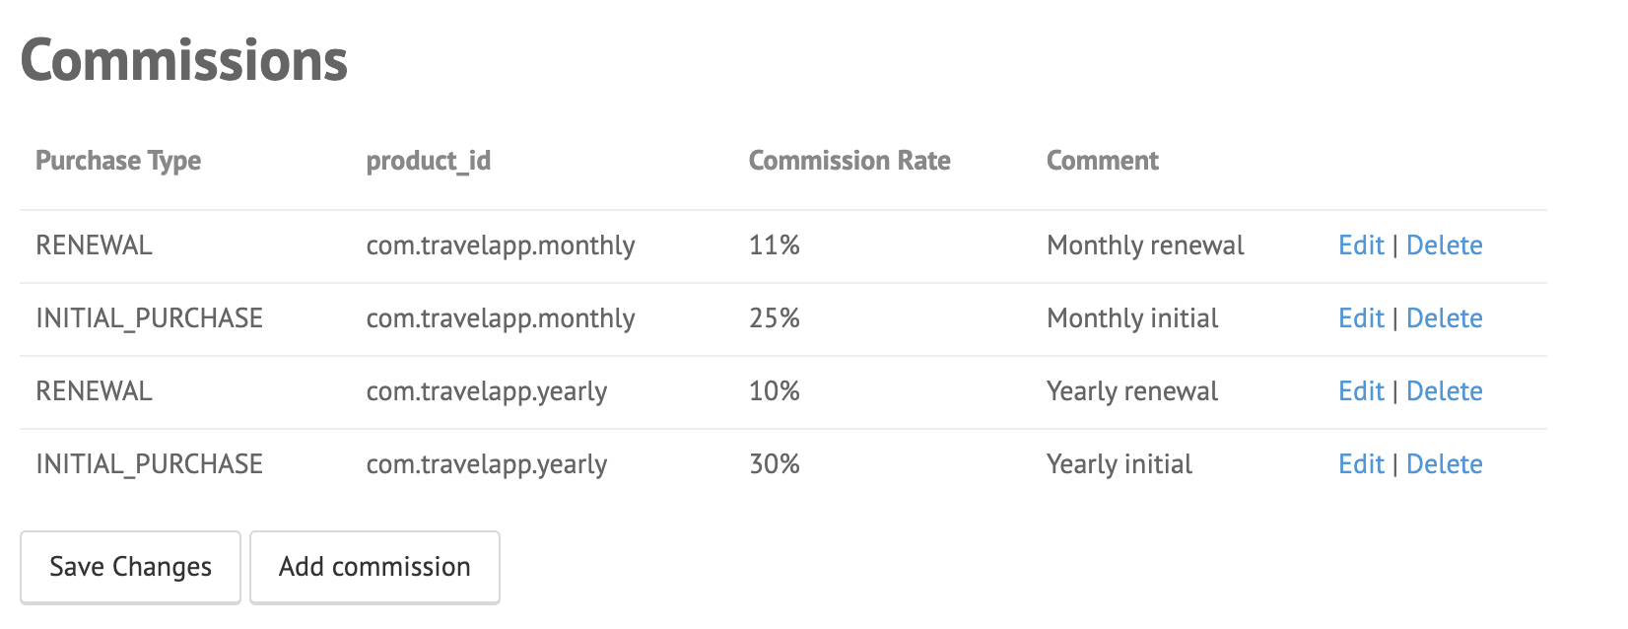This screenshot has width=1628, height=629.
Task: Edit the Monthly initial commission row
Action: coord(1361,318)
